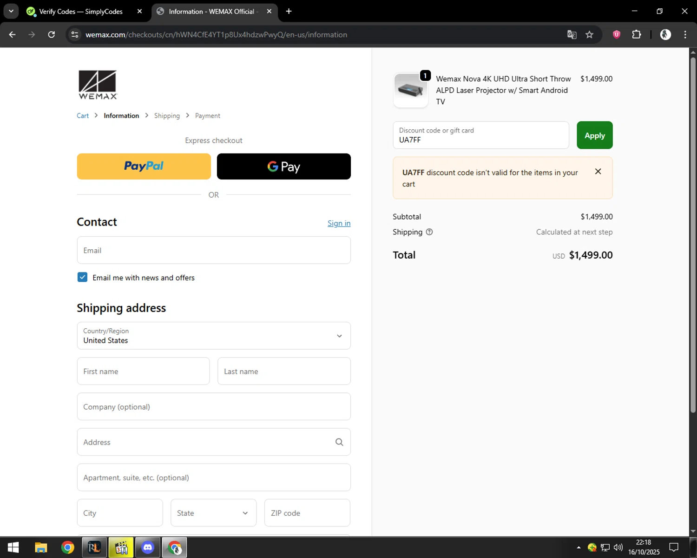Click the taskbar clock showing 22:18
This screenshot has width=697, height=558.
point(644,547)
